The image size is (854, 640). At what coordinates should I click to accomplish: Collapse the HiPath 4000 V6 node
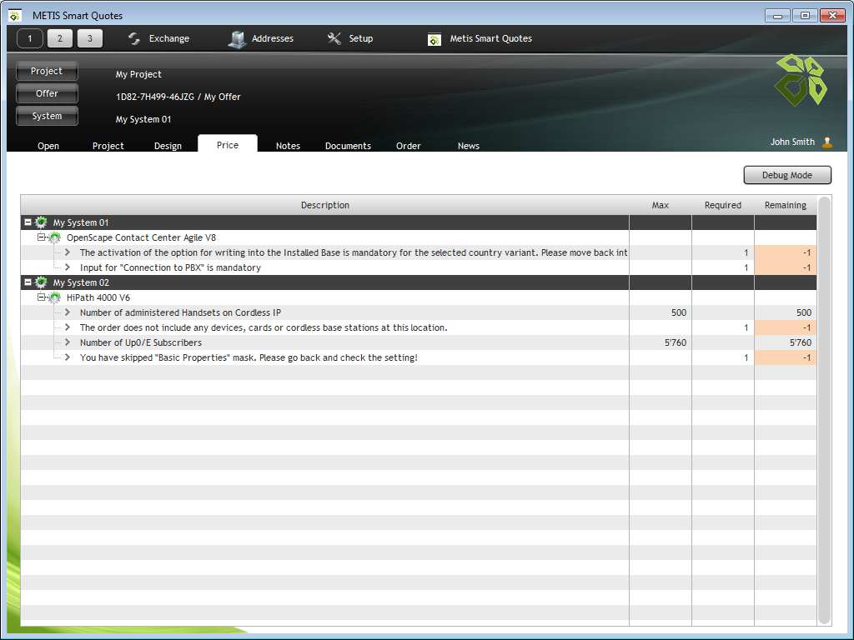tap(41, 297)
